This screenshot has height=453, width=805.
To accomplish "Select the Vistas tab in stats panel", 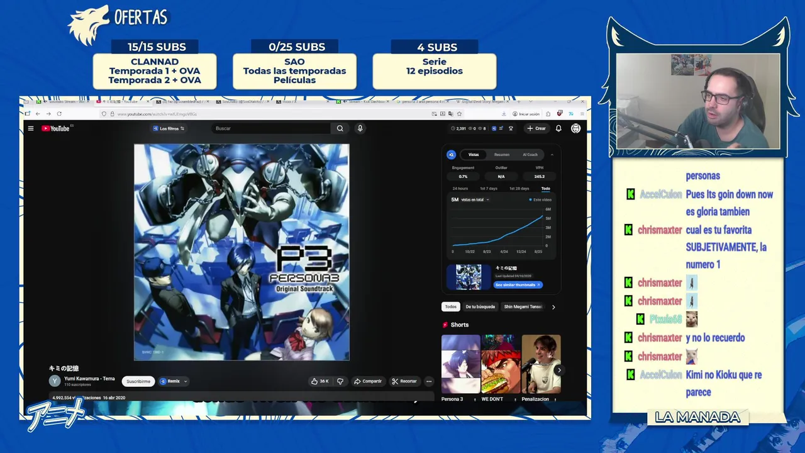I will pos(474,155).
